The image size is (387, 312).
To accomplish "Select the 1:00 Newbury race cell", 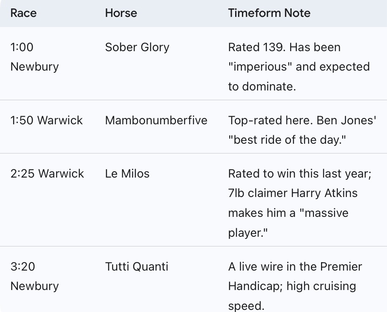I will coord(34,57).
